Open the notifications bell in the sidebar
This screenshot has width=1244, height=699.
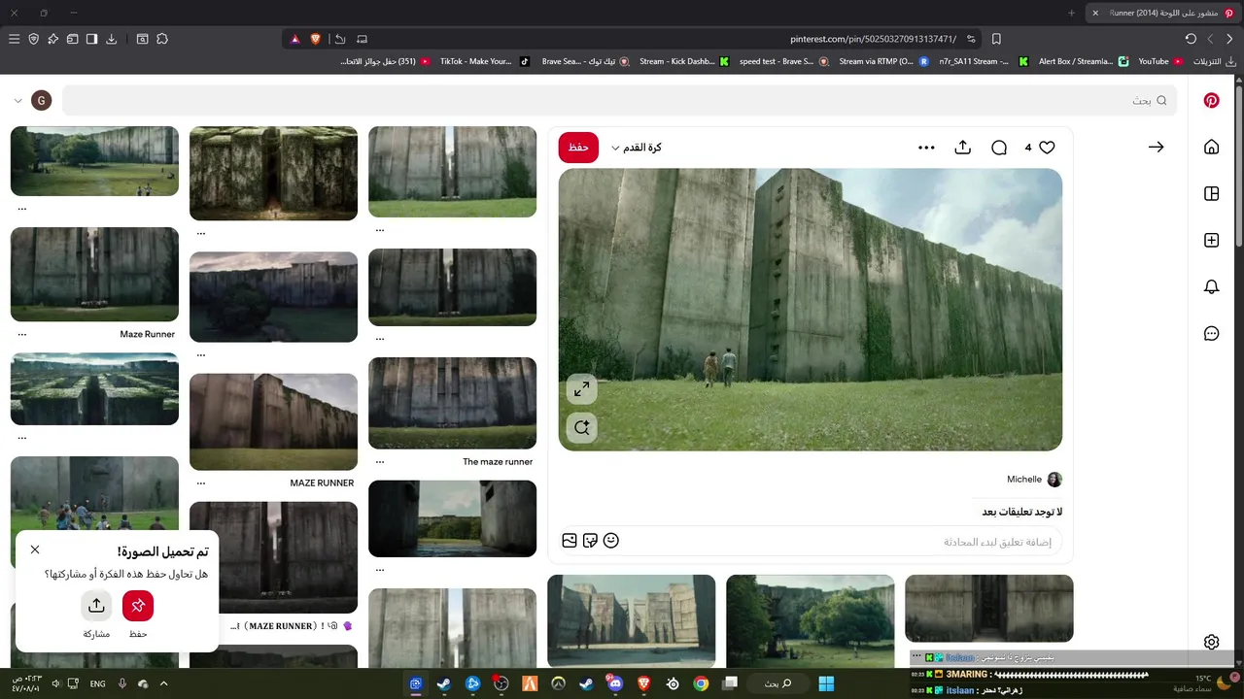1211,286
